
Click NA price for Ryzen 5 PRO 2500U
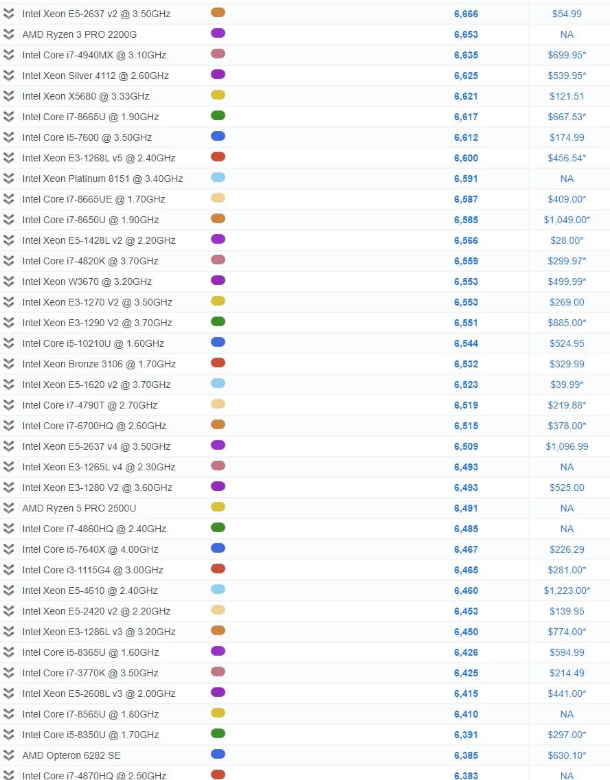pos(567,508)
